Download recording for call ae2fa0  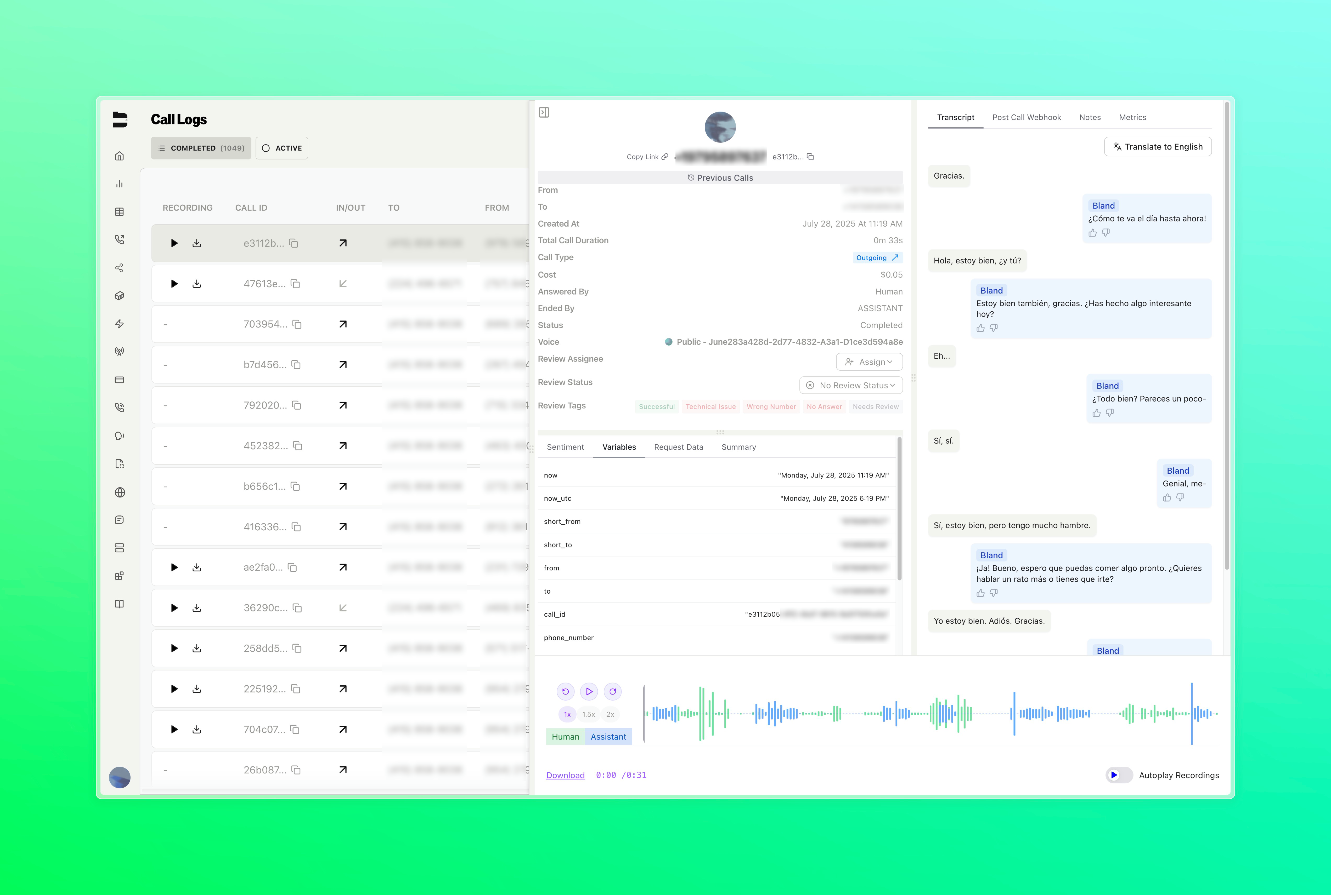pos(196,567)
